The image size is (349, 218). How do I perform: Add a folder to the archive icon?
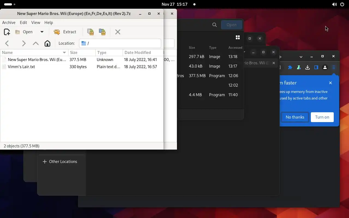(x=102, y=32)
